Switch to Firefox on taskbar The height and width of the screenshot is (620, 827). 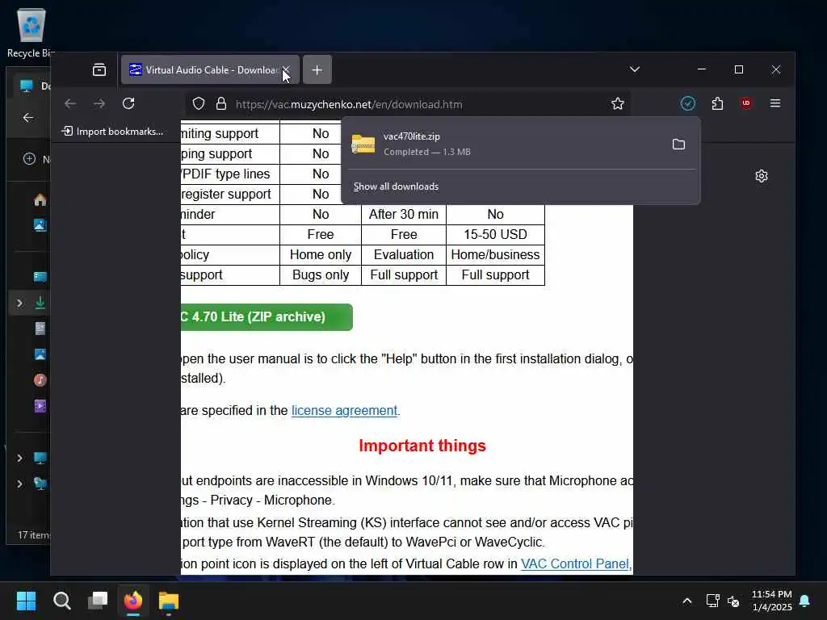pos(133,601)
